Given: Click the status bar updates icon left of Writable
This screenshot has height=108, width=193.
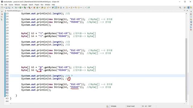Looking at the screenshot, I should [107, 106].
